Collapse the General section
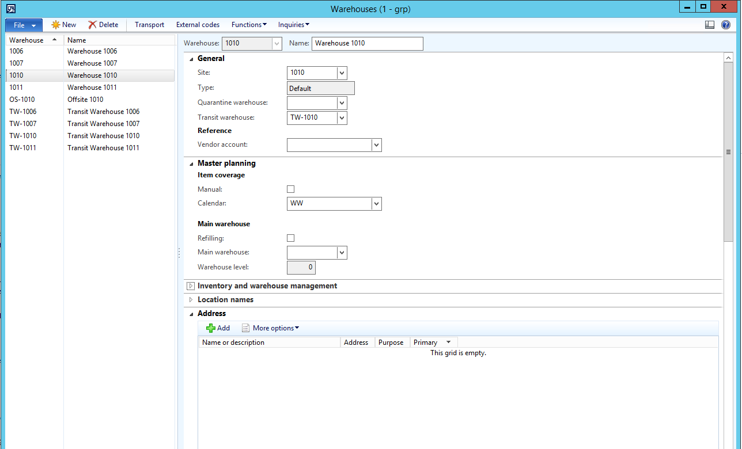Image resolution: width=742 pixels, height=449 pixels. [x=191, y=58]
